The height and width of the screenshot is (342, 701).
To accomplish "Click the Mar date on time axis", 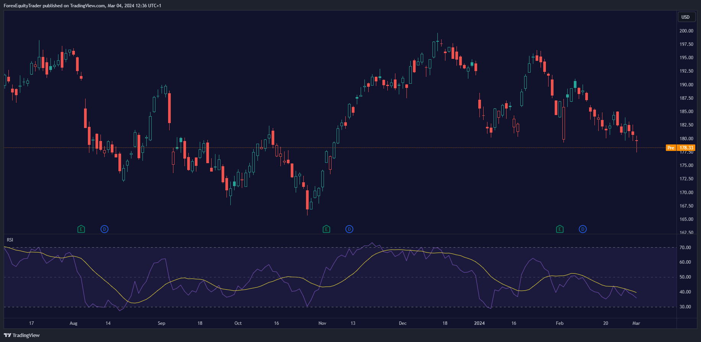I will tap(636, 323).
